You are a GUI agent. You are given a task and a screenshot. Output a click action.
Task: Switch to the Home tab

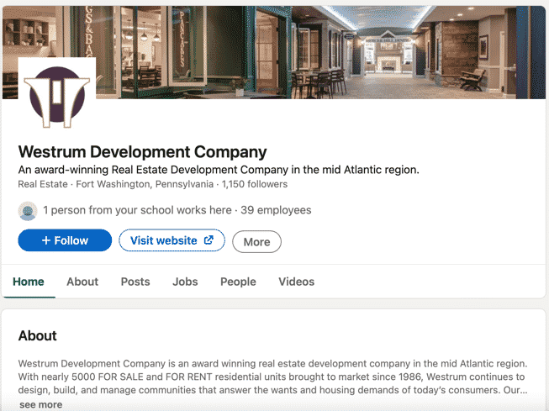click(x=29, y=282)
